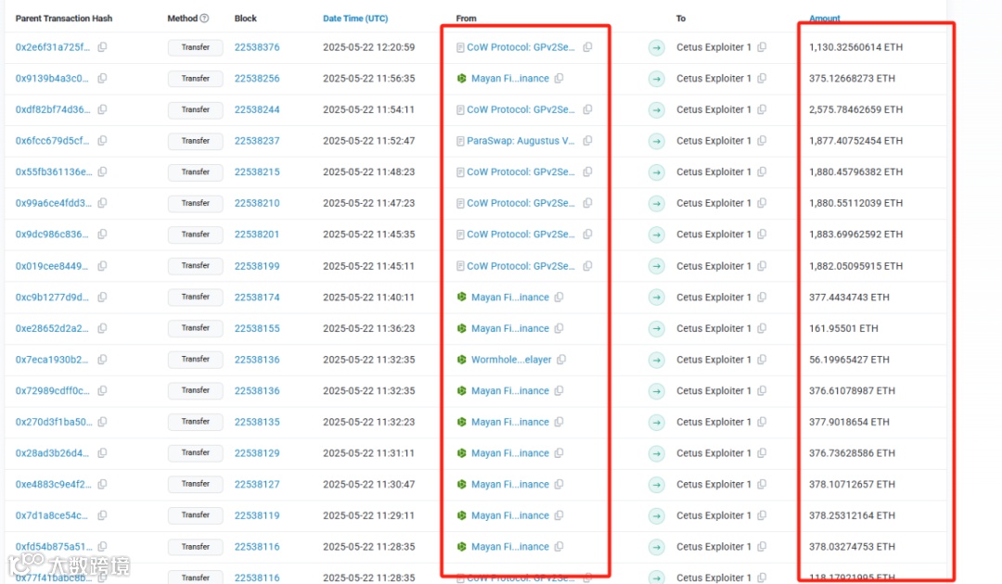Select timestamp 2025-05-22 11:40:11
This screenshot has width=1002, height=584.
pos(368,297)
